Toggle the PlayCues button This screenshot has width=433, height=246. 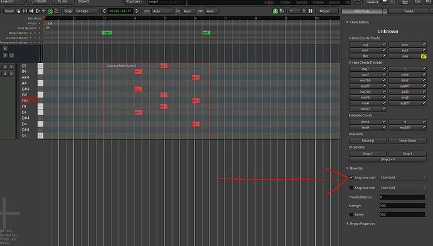pyautogui.click(x=136, y=2)
